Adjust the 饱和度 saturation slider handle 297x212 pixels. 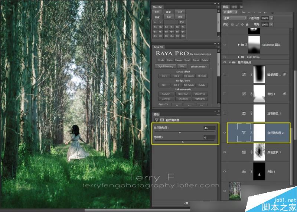point(183,142)
